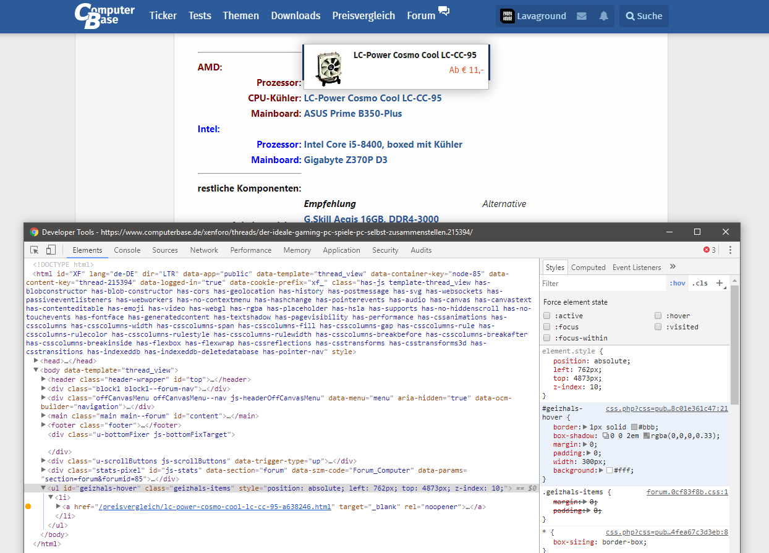Screen dimensions: 769x553
Task: Click the box-shadow editor icon
Action: pos(605,436)
